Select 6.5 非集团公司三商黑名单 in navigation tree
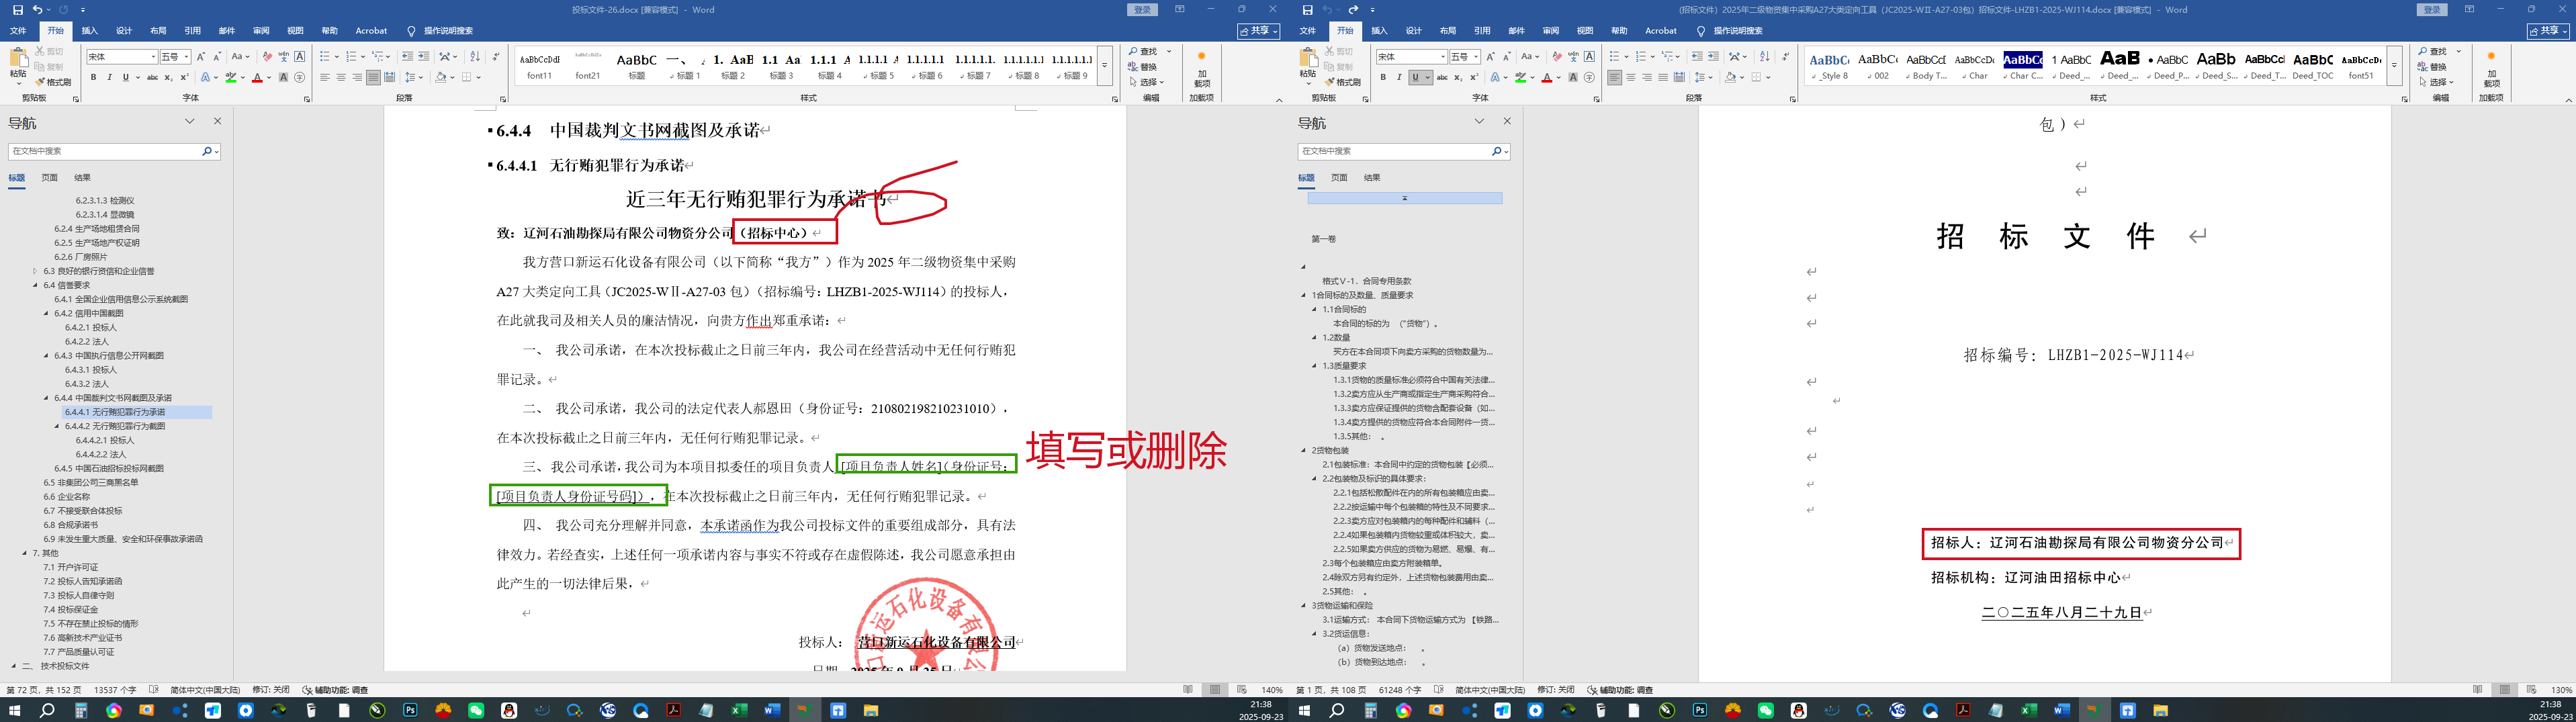This screenshot has height=722, width=2576. click(91, 483)
